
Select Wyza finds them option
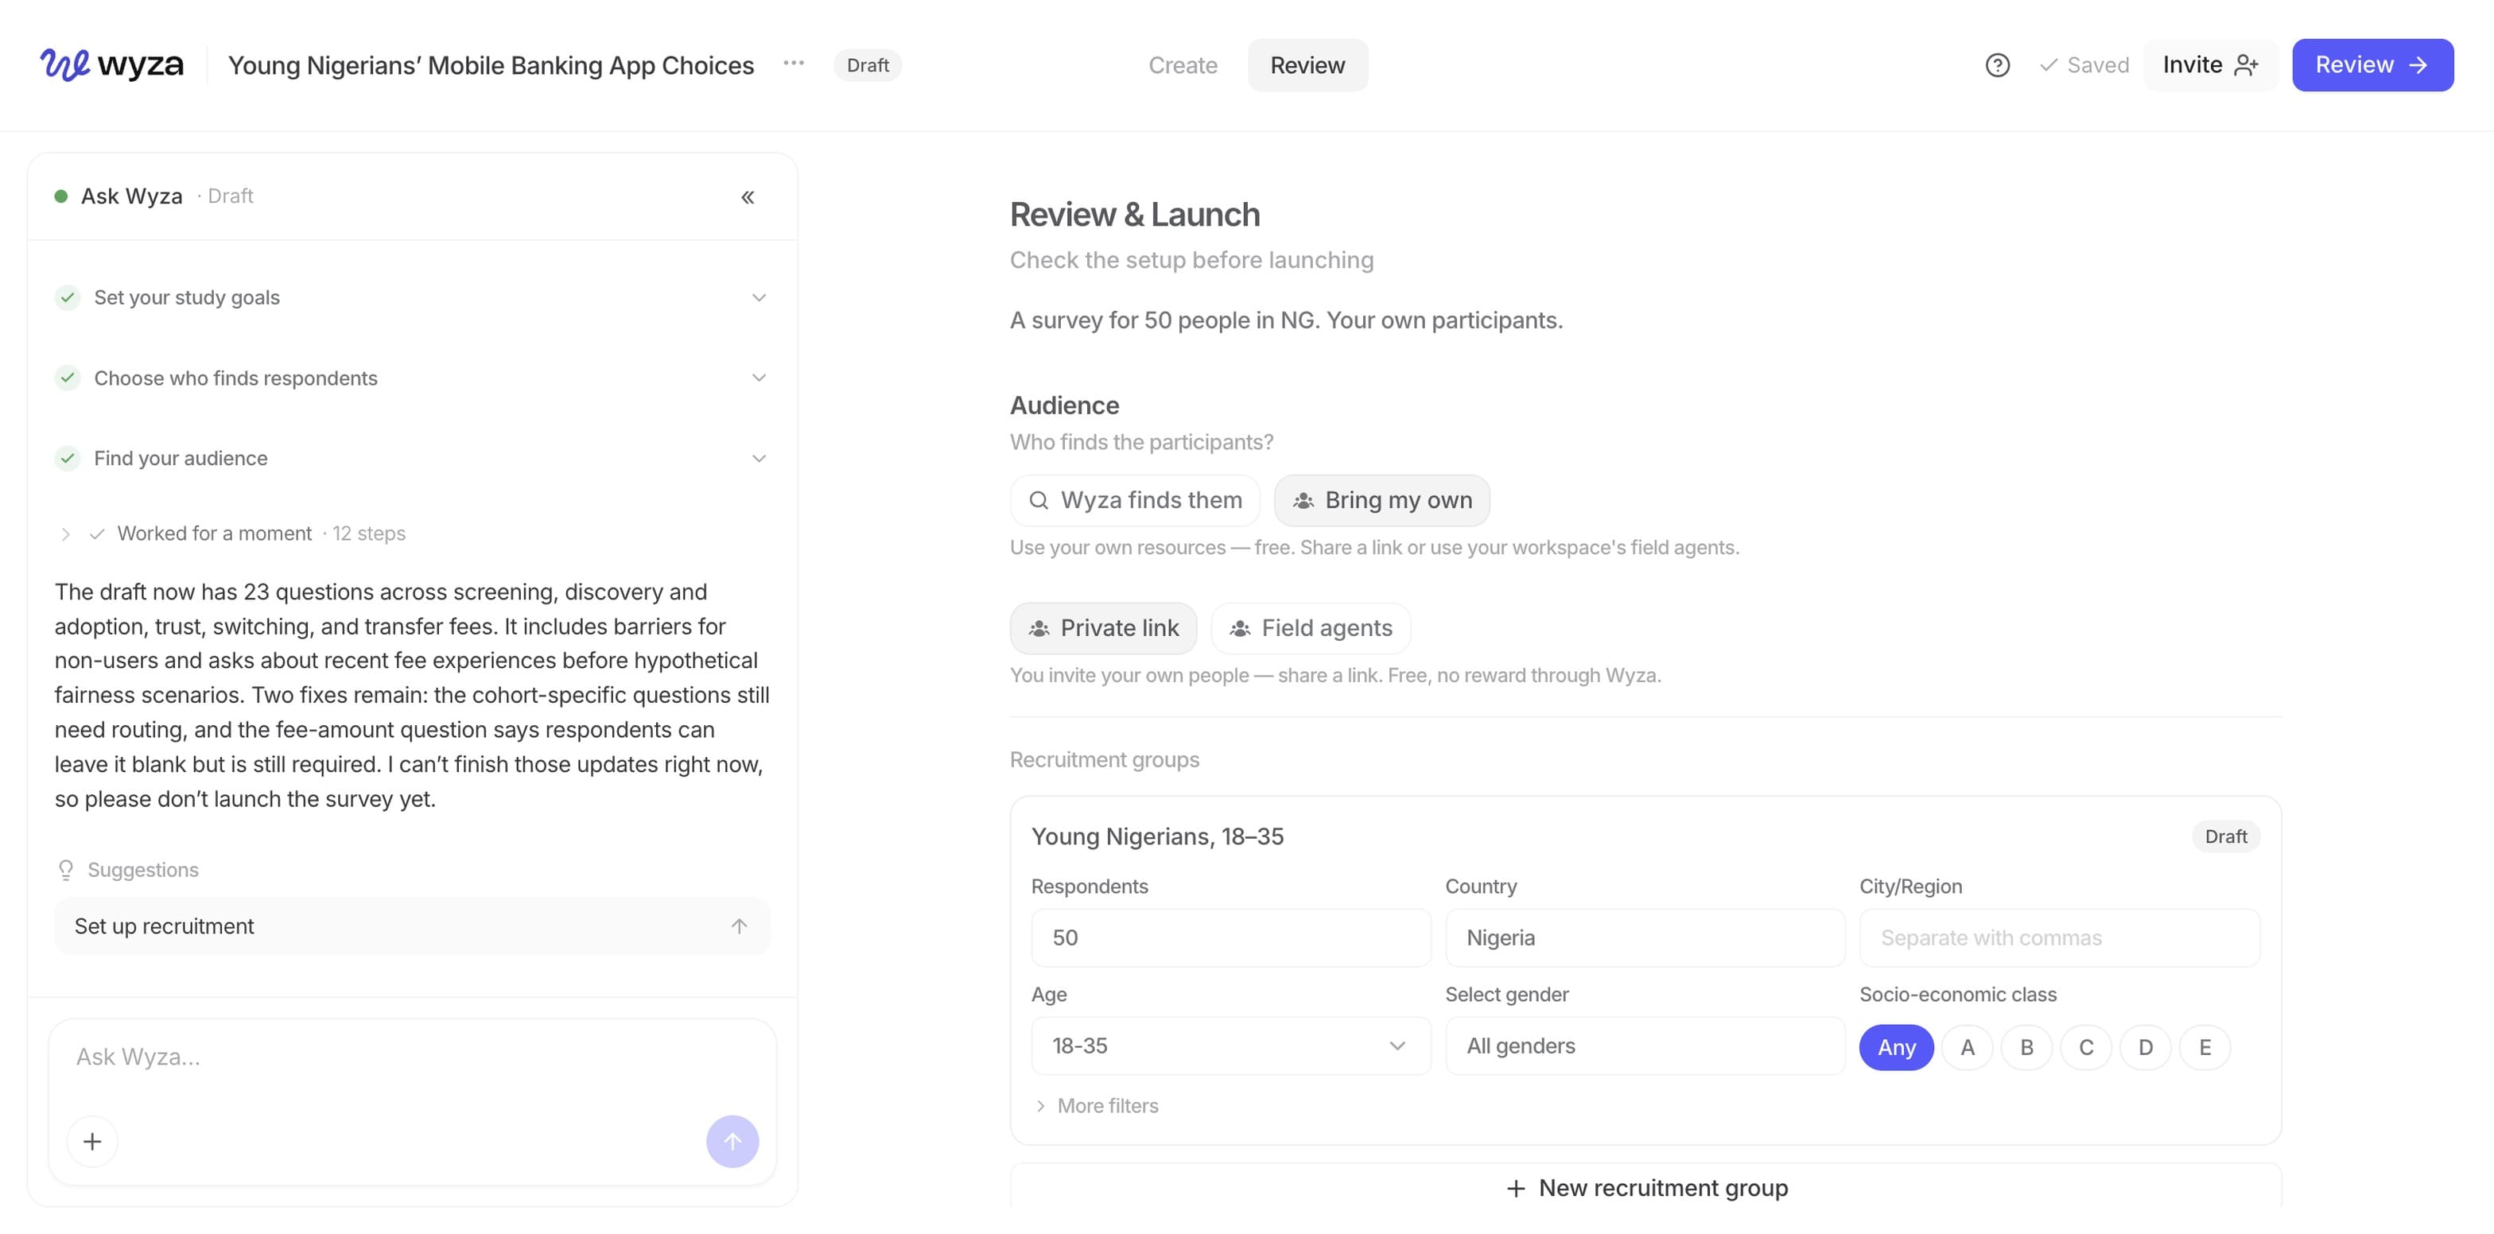pyautogui.click(x=1135, y=500)
